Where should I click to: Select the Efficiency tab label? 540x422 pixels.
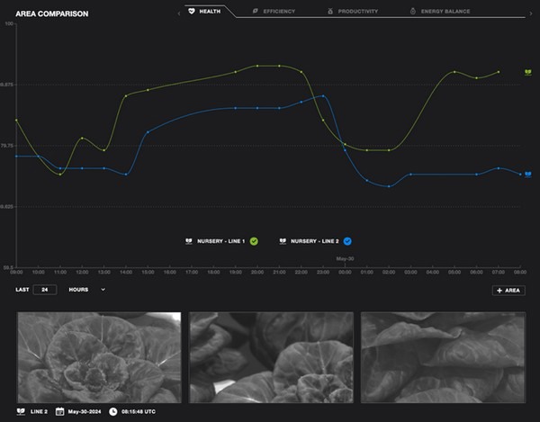pyautogui.click(x=279, y=12)
